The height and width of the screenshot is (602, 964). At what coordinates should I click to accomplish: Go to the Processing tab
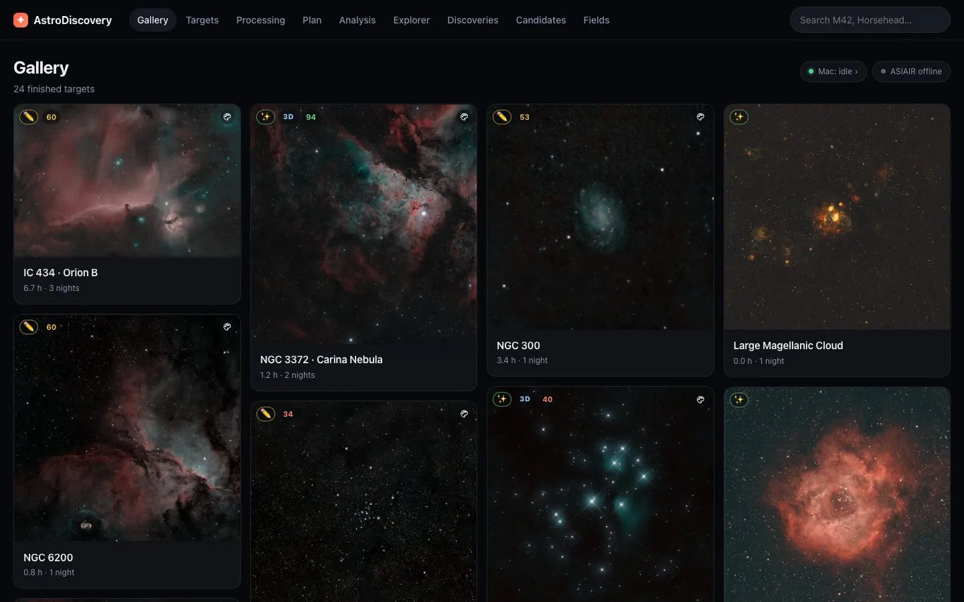click(260, 20)
